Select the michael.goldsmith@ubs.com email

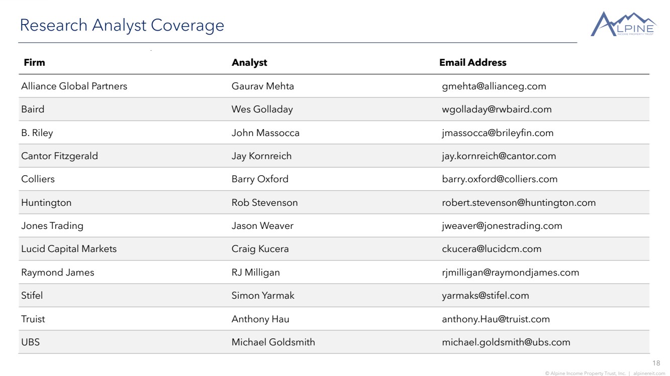tap(506, 342)
